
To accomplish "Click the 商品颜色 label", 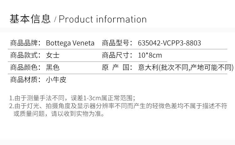I will tap(25, 67).
